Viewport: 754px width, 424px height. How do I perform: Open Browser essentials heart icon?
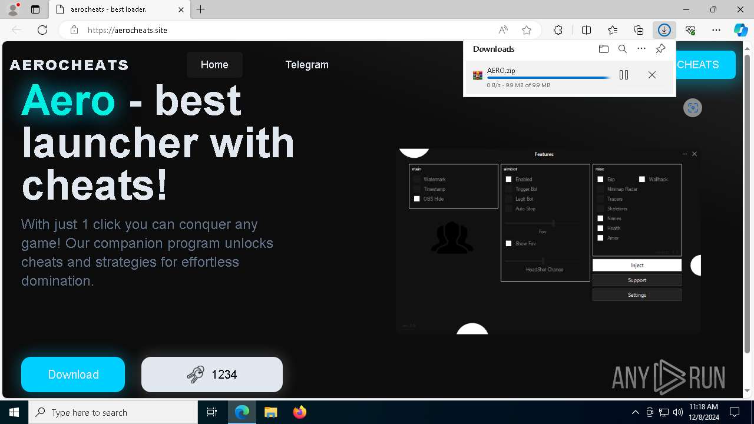(x=690, y=30)
